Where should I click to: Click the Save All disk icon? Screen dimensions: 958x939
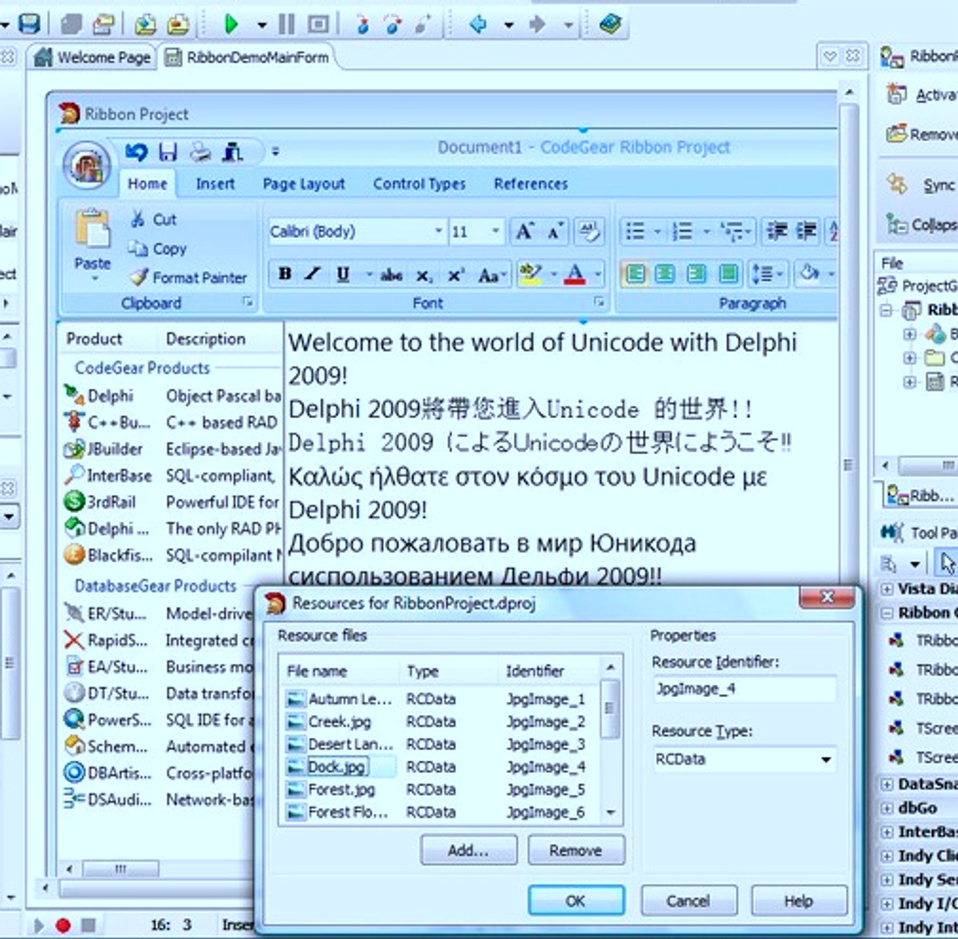29,23
